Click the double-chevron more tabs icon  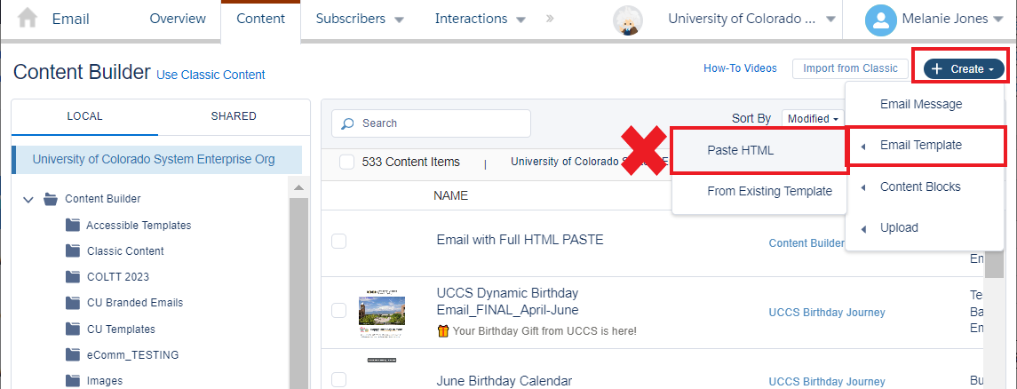550,19
